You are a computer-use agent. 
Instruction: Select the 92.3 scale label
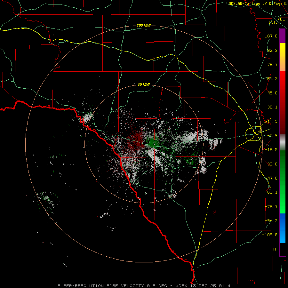click(272, 50)
